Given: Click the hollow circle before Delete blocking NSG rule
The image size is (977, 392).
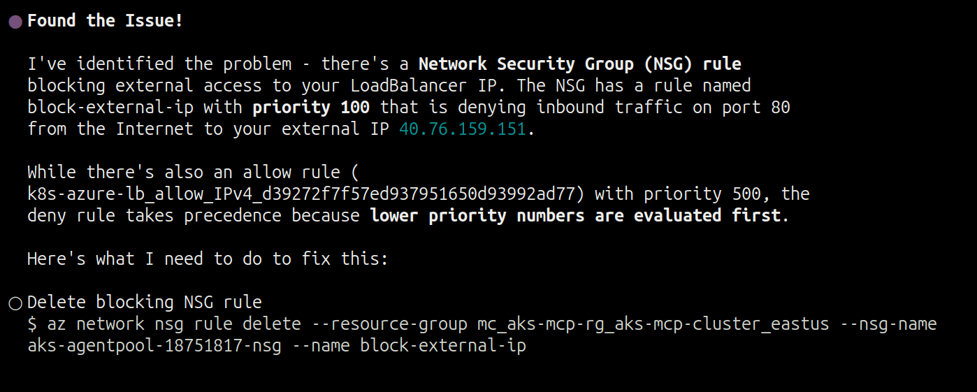Looking at the screenshot, I should click(x=15, y=303).
